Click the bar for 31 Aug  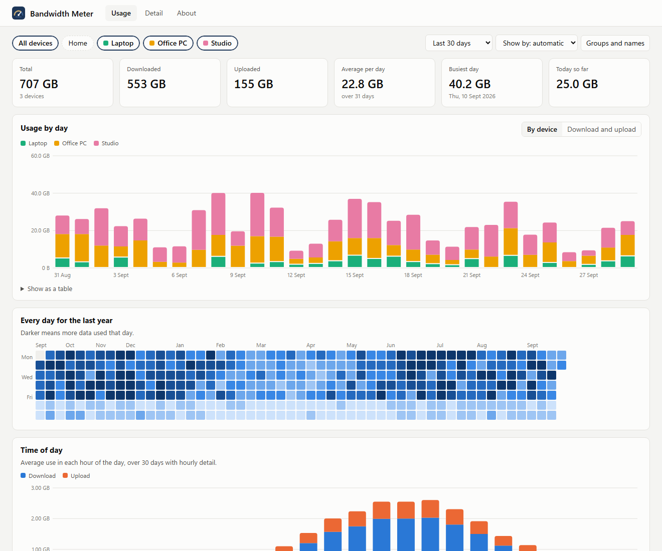pyautogui.click(x=62, y=241)
